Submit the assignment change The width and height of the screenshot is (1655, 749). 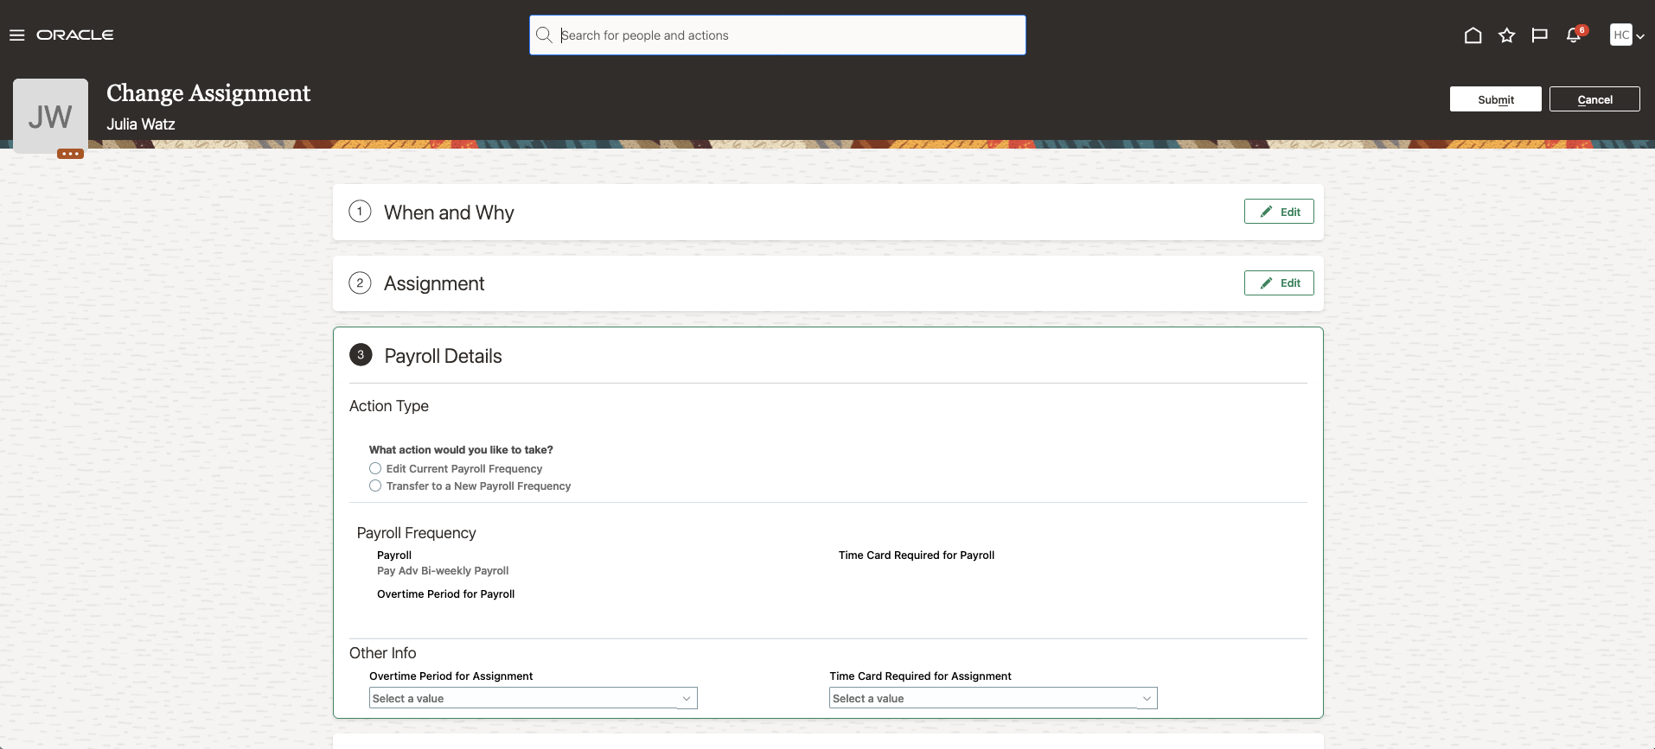click(1495, 99)
